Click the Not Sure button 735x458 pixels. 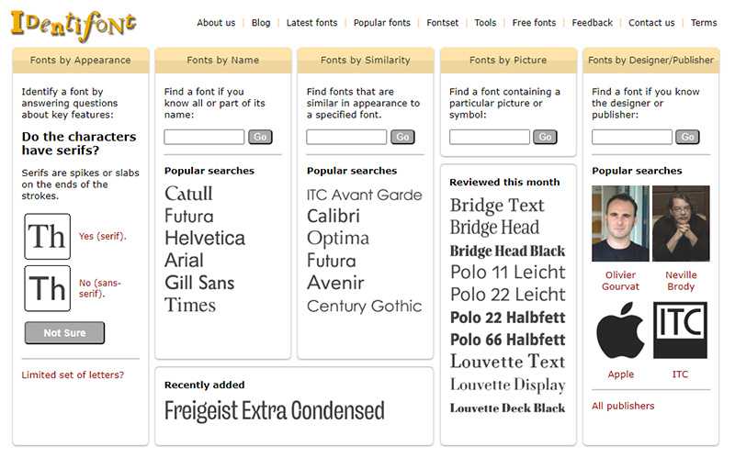coord(64,333)
